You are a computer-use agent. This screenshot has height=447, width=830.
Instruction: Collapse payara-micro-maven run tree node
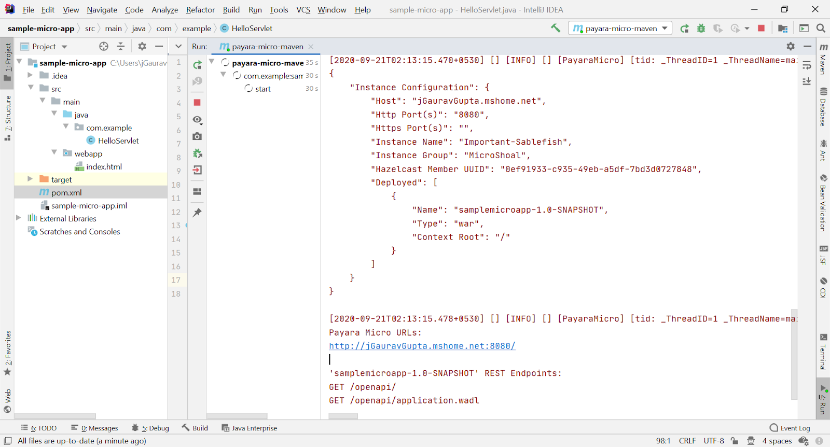point(212,62)
